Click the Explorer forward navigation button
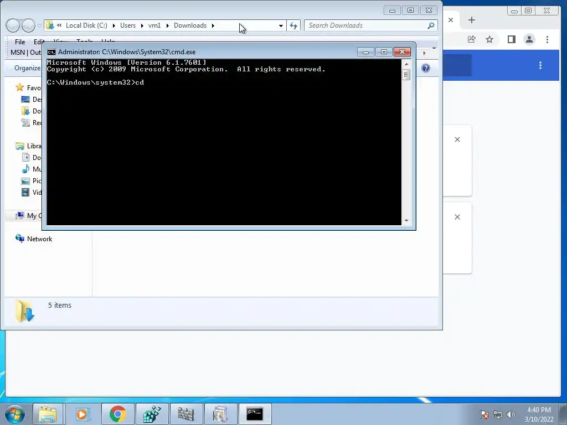This screenshot has width=567, height=425. click(x=28, y=25)
